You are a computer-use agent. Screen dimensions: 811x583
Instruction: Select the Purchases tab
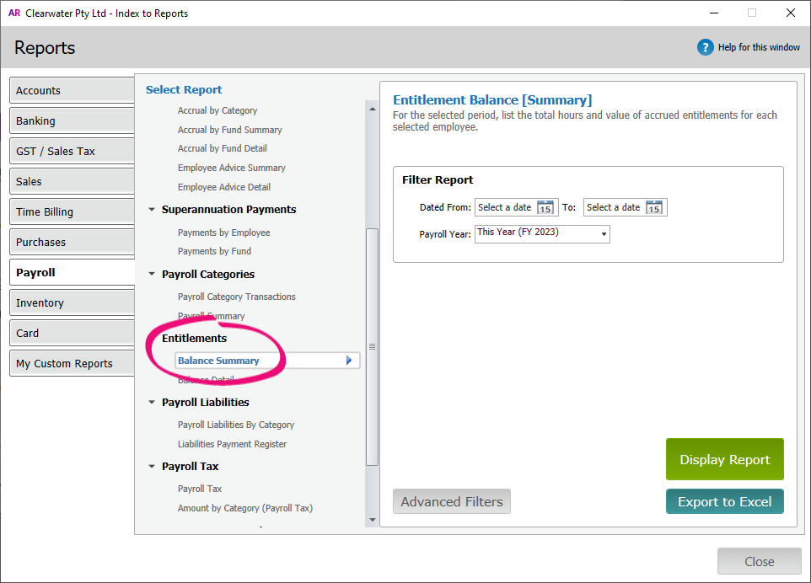72,243
